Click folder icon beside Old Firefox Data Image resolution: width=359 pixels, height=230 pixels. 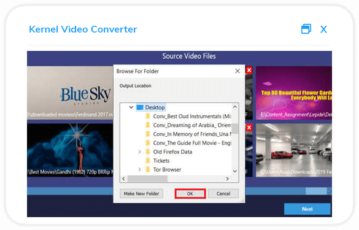tap(148, 151)
